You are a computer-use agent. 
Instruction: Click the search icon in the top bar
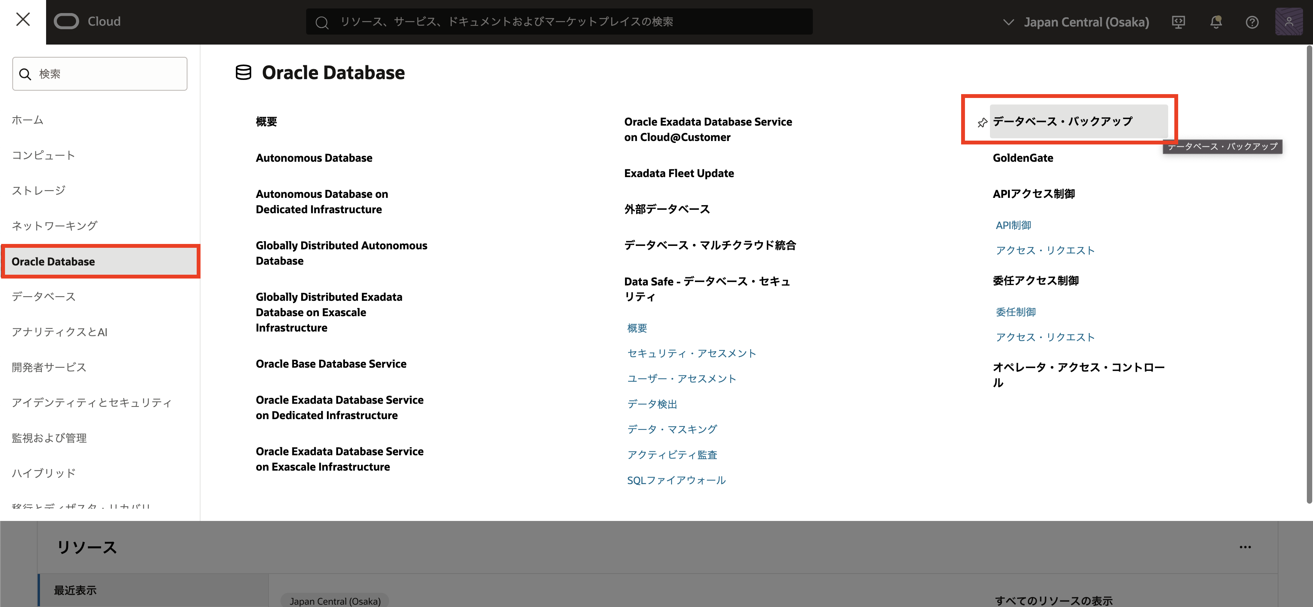[x=322, y=22]
